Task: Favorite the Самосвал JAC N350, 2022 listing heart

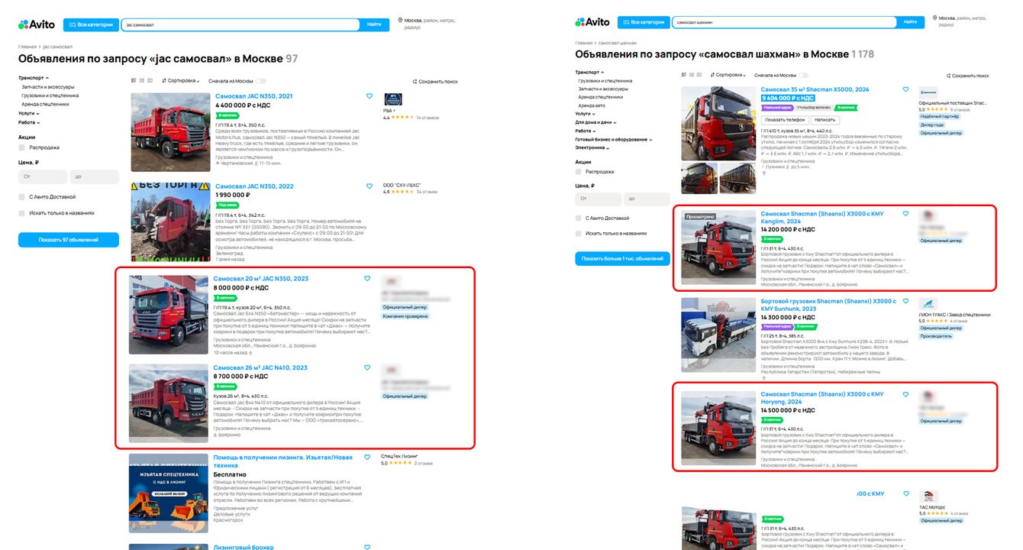Action: tap(370, 186)
